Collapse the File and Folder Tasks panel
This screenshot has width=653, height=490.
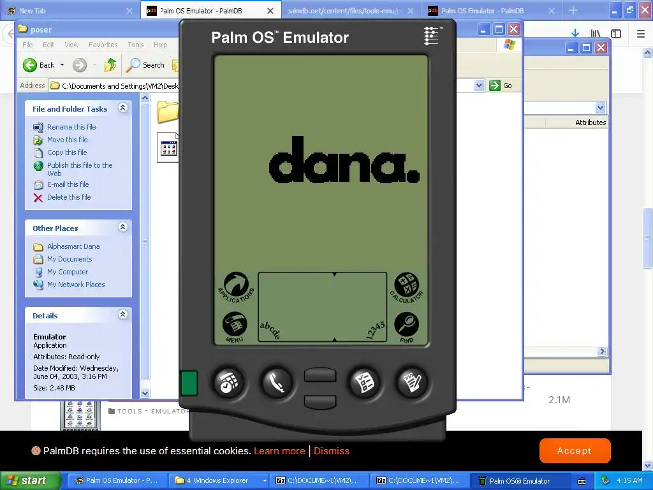pyautogui.click(x=122, y=108)
